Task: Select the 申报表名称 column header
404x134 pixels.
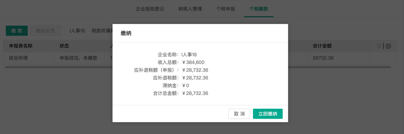Action: [x=21, y=46]
